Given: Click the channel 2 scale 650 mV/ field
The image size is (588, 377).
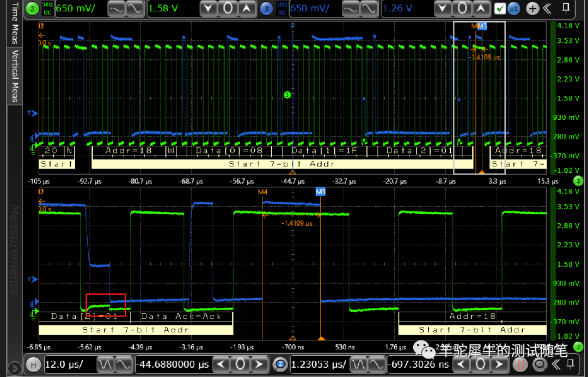Looking at the screenshot, I should pyautogui.click(x=79, y=8).
